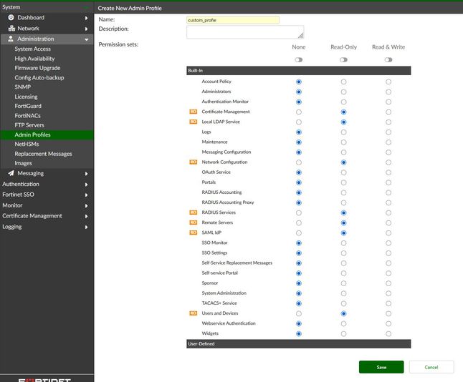
Task: Cancel creating the admin profile
Action: (x=431, y=367)
